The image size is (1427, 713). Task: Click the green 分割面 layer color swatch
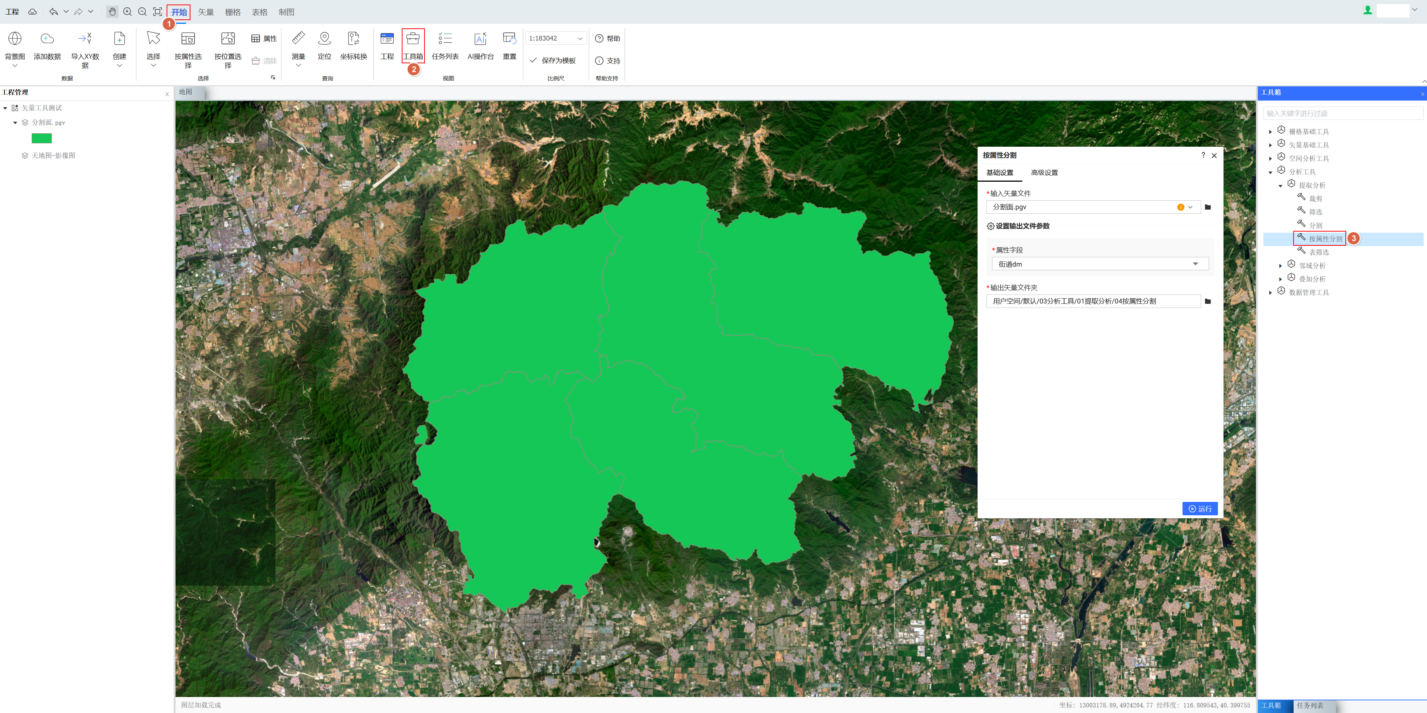41,139
